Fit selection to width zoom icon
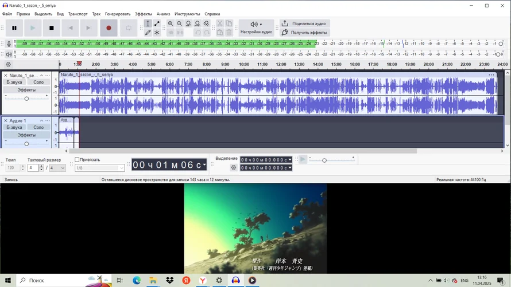The height and width of the screenshot is (287, 511). (x=188, y=23)
